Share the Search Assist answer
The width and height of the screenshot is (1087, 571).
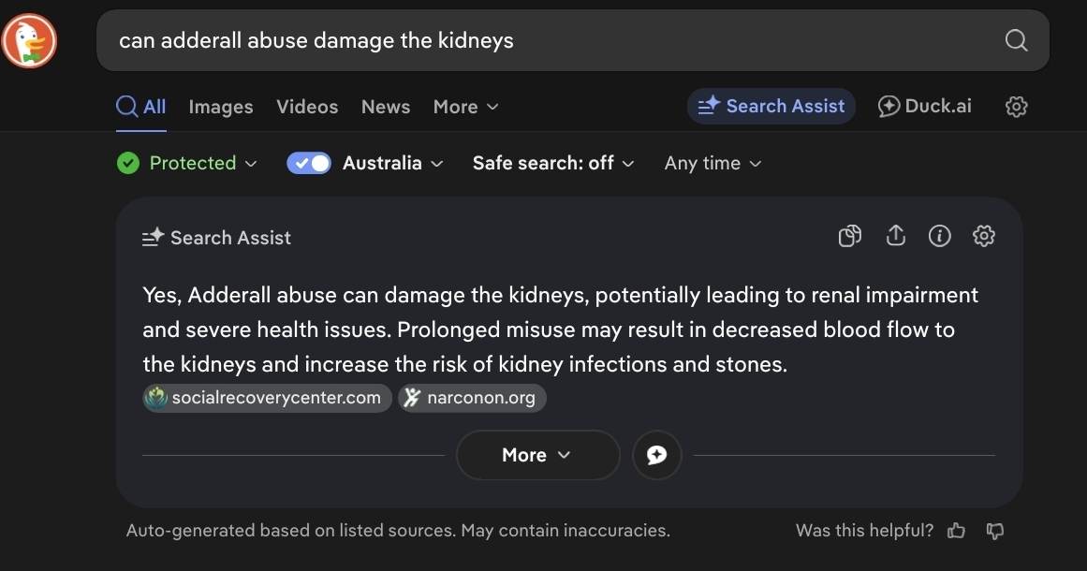(895, 236)
